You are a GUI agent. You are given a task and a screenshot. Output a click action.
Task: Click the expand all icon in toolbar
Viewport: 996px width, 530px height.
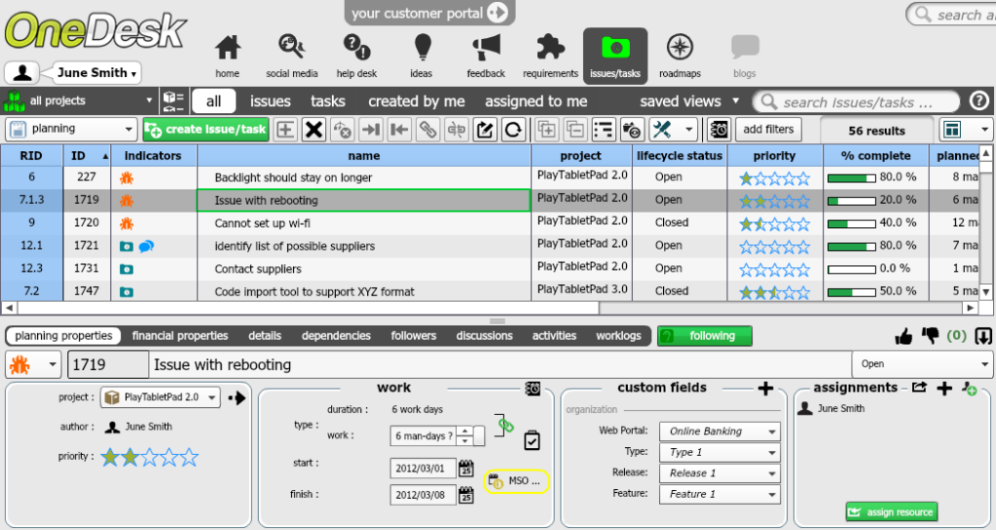click(546, 130)
